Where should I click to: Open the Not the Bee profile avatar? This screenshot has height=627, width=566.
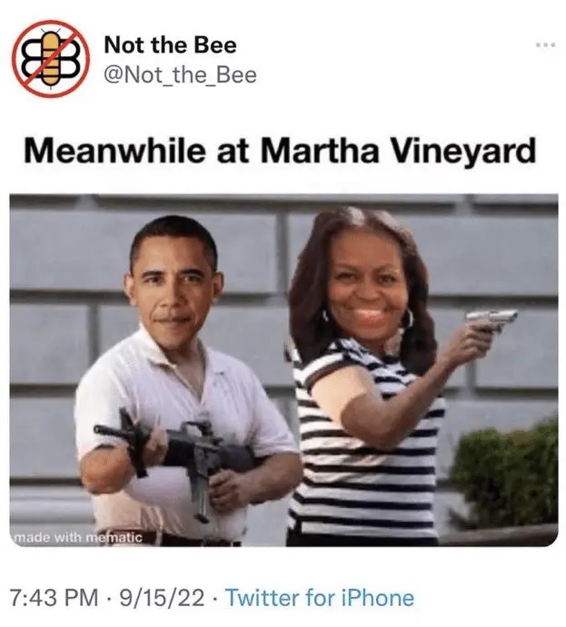click(x=51, y=58)
